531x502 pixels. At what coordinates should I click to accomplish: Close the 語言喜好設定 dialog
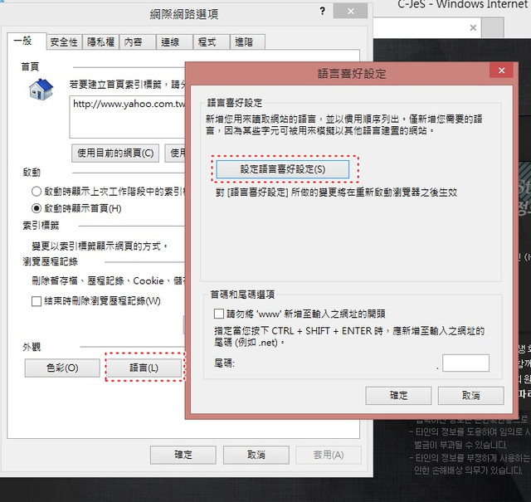tap(501, 71)
